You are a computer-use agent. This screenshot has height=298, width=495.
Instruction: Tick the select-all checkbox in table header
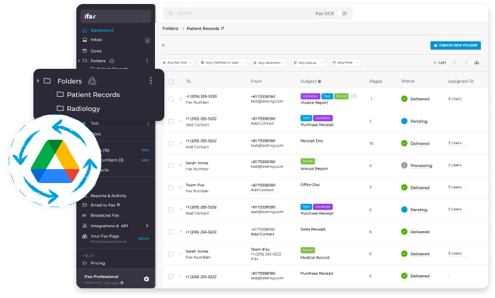pyautogui.click(x=171, y=82)
